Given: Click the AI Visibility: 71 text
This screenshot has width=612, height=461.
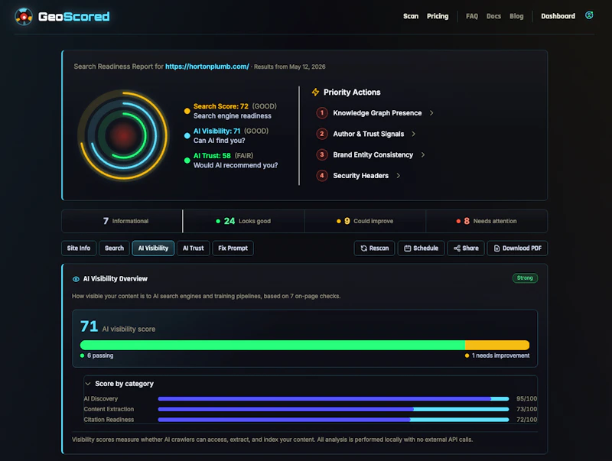Looking at the screenshot, I should 216,131.
